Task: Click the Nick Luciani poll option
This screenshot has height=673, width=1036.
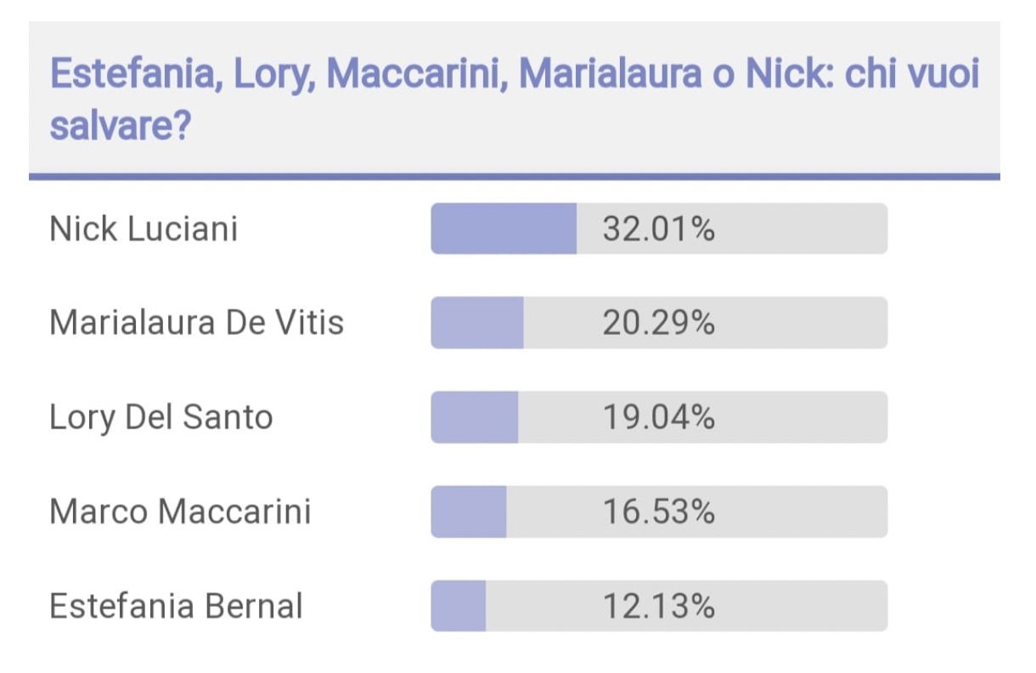Action: (144, 229)
